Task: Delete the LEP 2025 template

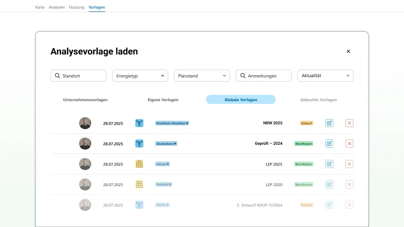Action: [349, 164]
